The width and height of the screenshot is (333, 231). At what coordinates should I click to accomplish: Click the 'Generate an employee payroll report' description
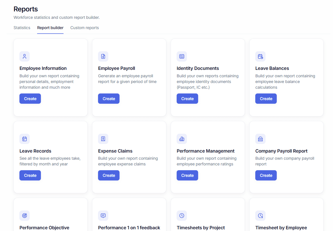[127, 79]
